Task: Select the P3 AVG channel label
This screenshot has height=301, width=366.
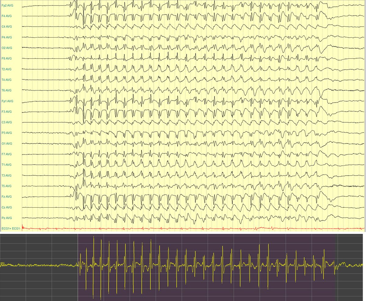Action: tap(7, 133)
